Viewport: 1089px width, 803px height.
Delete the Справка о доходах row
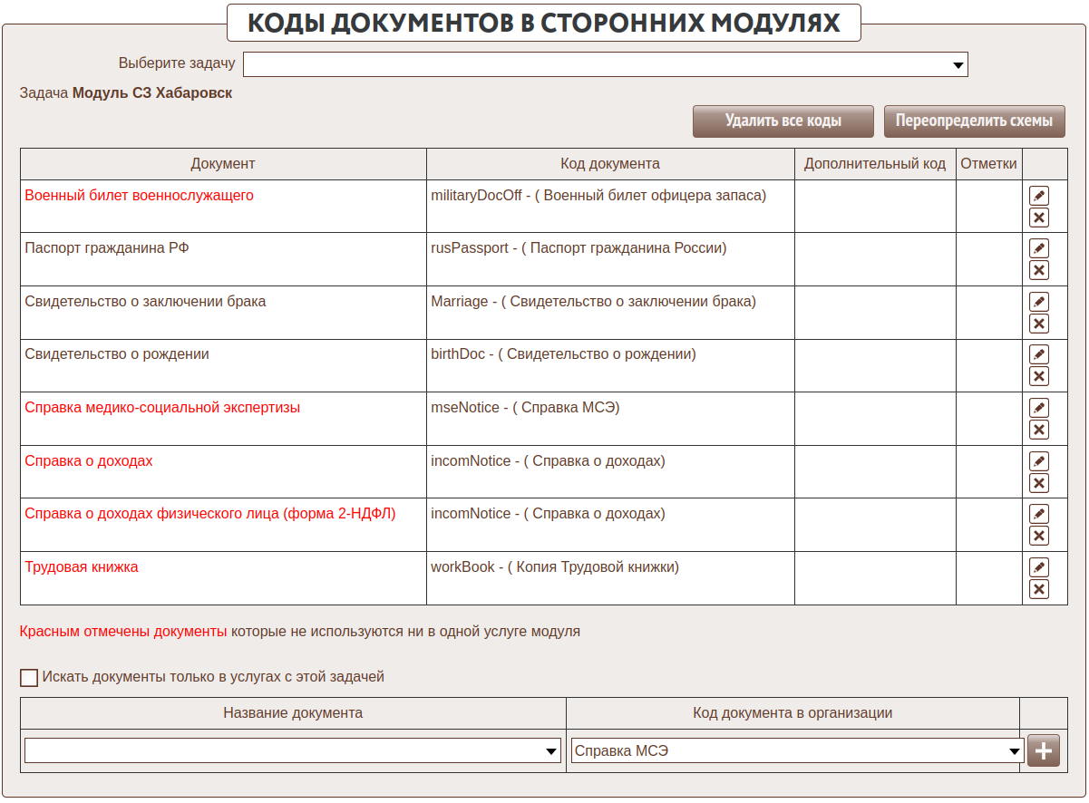1039,483
